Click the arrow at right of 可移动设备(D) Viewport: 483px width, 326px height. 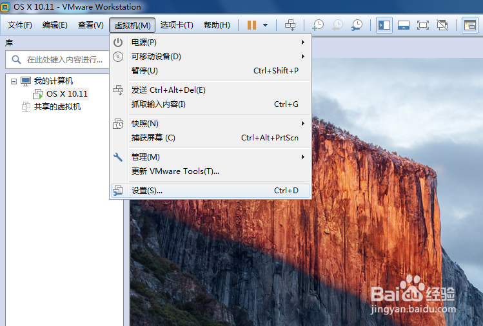303,56
